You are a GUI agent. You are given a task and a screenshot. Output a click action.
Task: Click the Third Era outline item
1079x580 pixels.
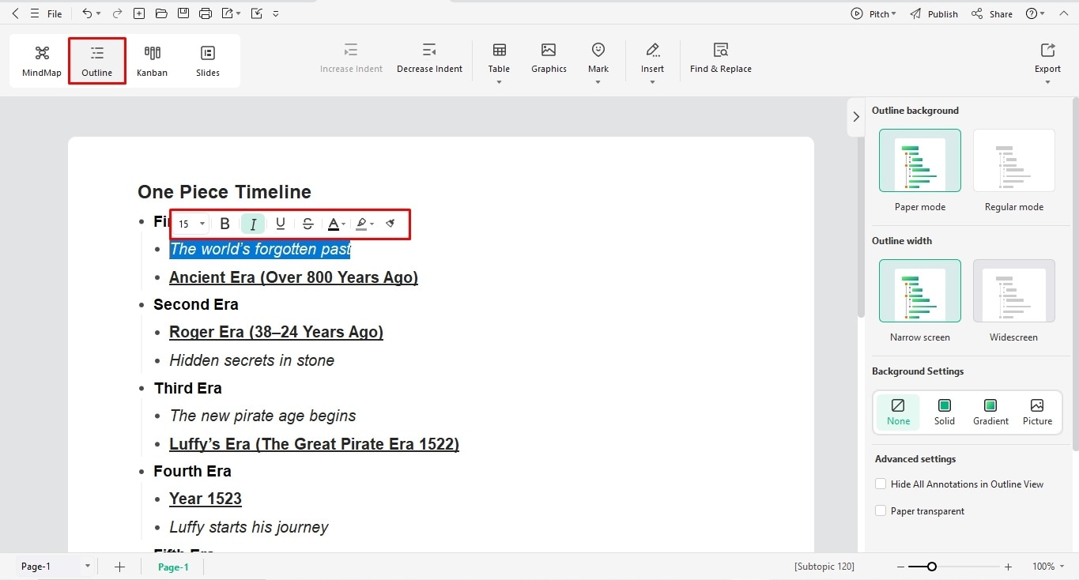(x=187, y=388)
